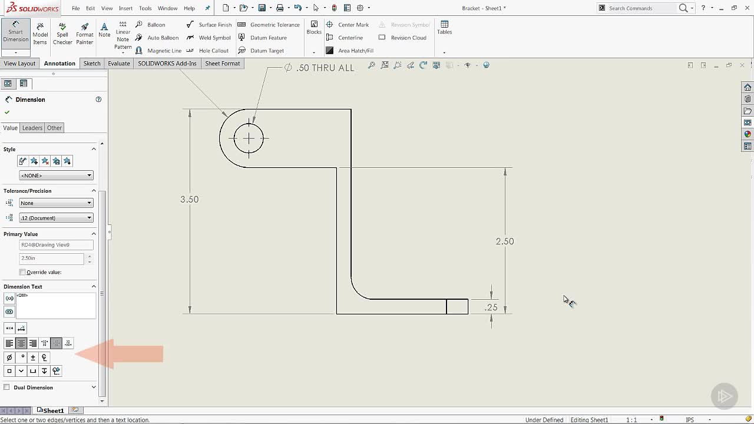This screenshot has width=754, height=424.
Task: Open the Leaders tab
Action: point(32,128)
